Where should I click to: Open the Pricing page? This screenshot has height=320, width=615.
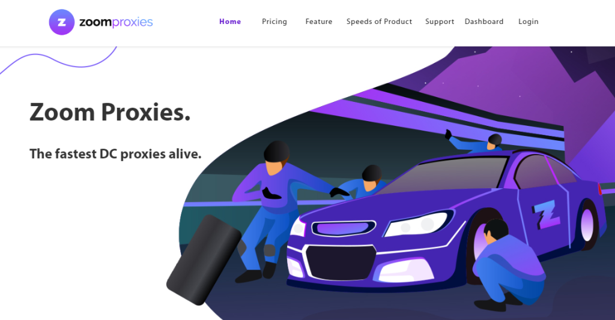[274, 22]
